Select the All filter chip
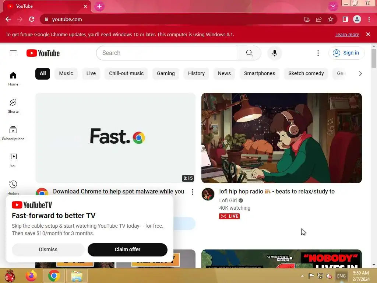Screen dimensions: 377x283 pos(43,74)
